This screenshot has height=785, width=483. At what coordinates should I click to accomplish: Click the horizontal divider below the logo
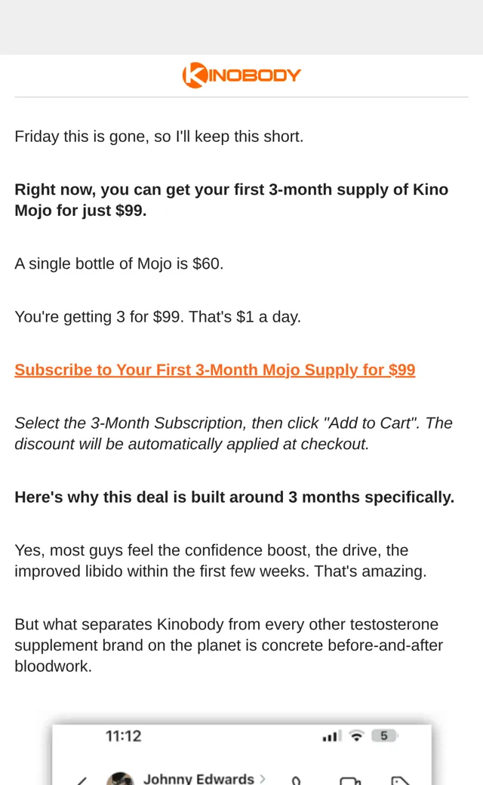(x=241, y=97)
